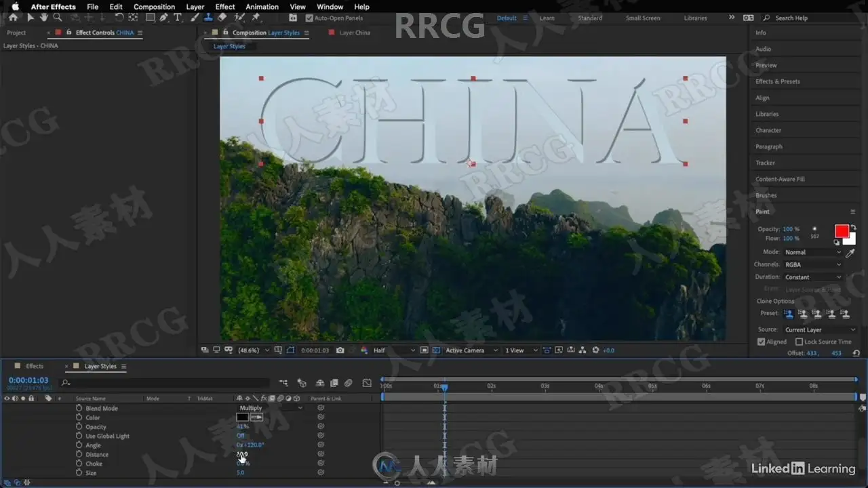The image size is (868, 488).
Task: Click the black drop shadow Color swatch
Action: [x=242, y=418]
